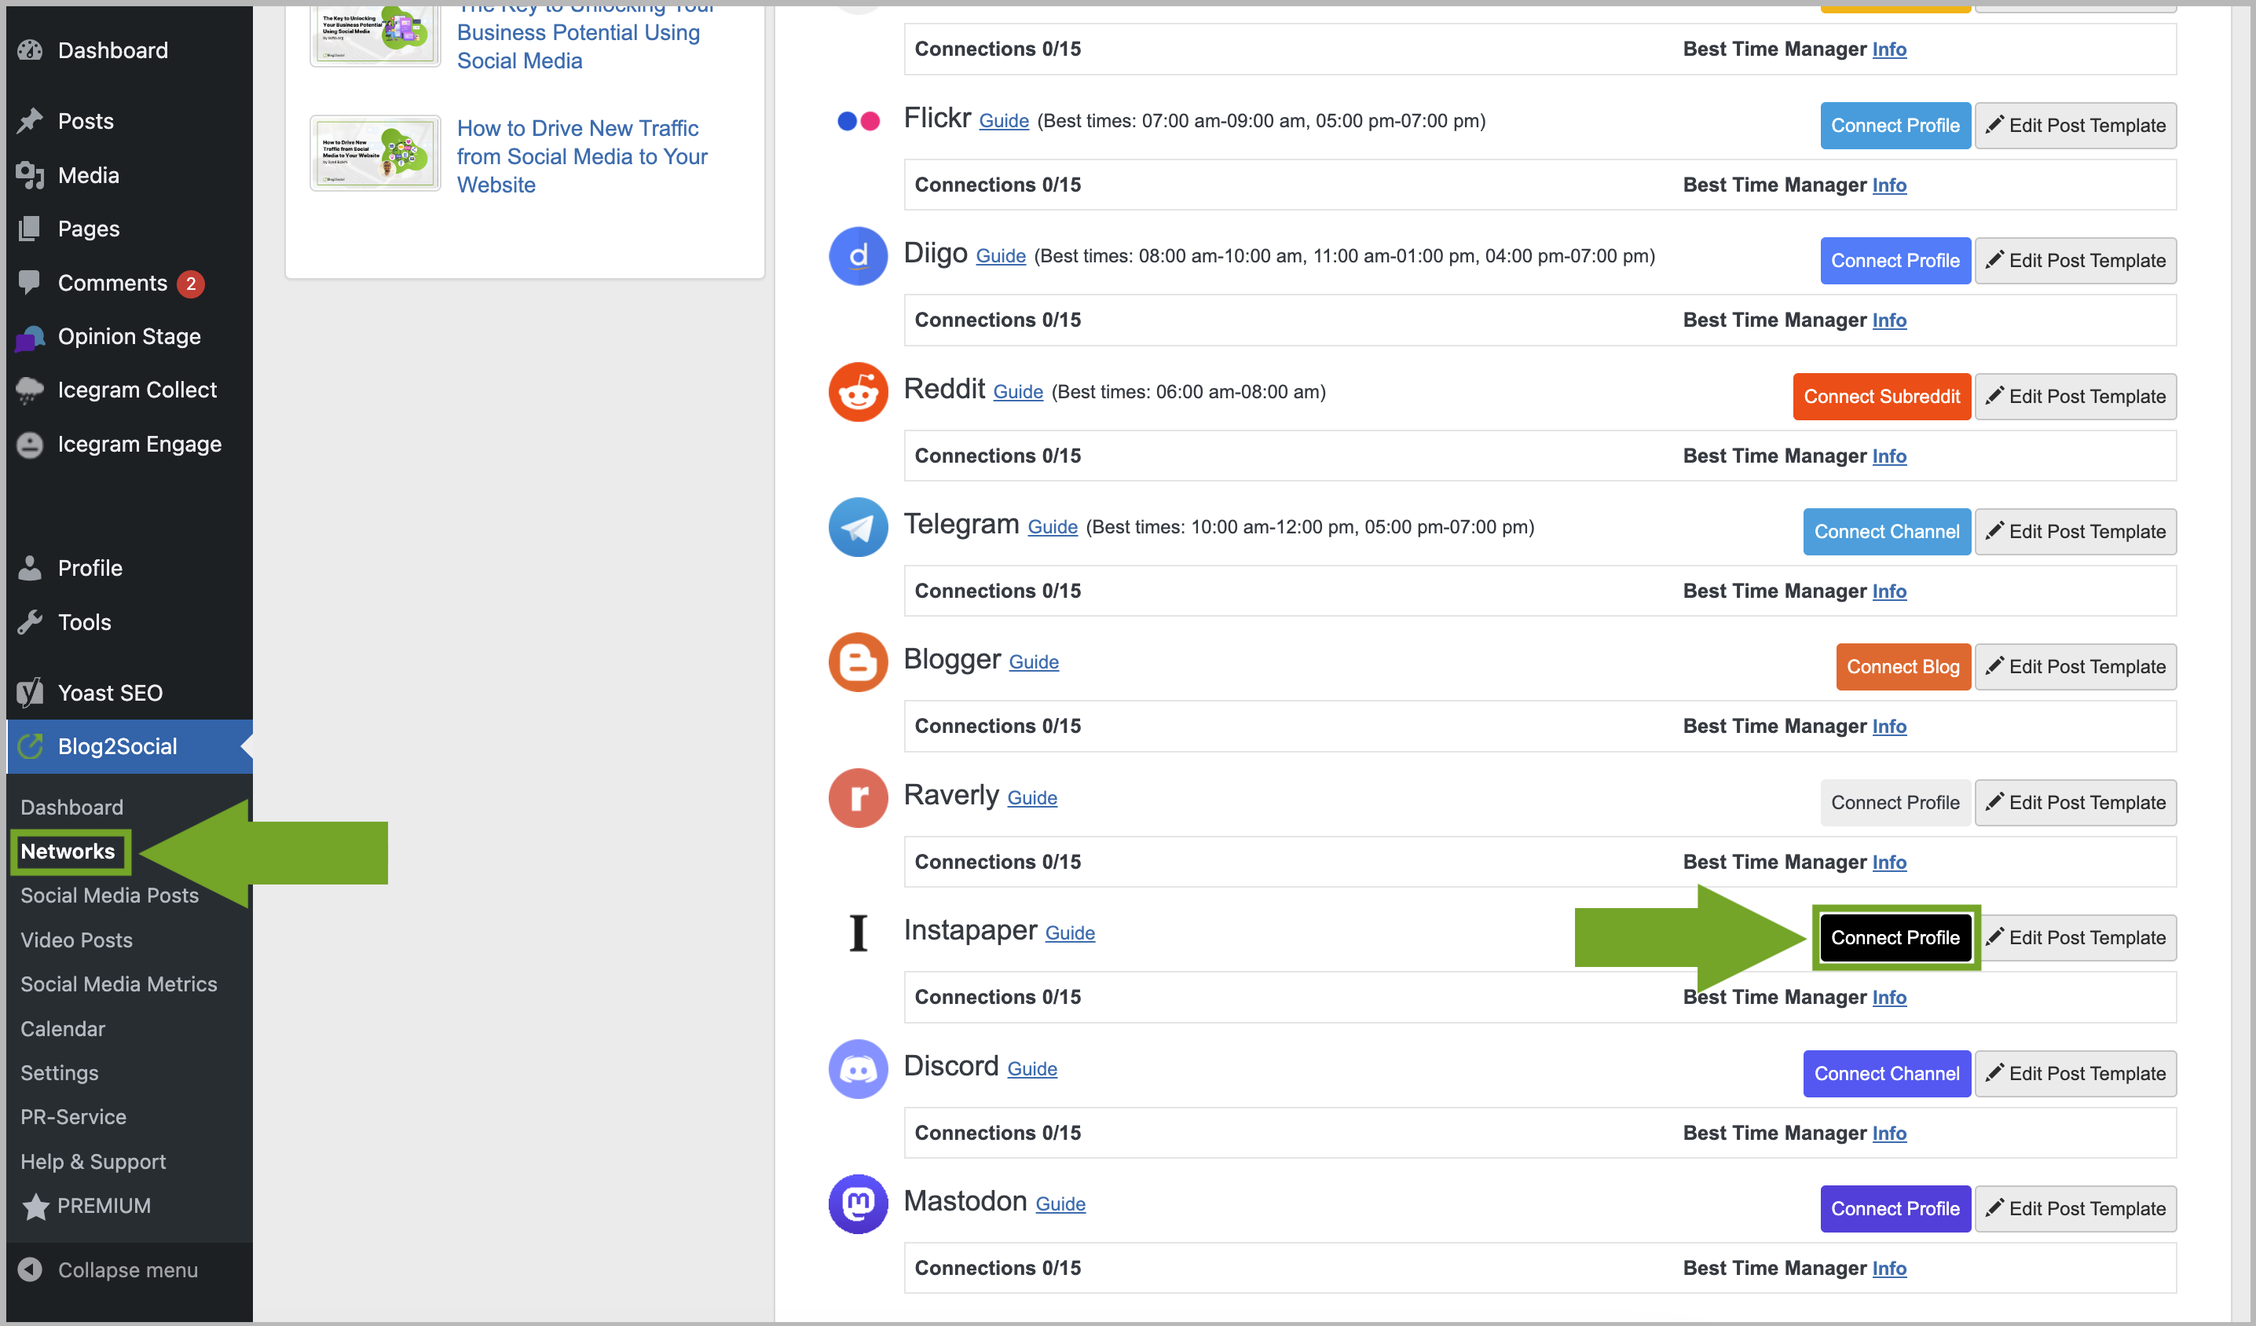Screen dimensions: 2256x1326
Task: Click the Collapse menu arrow icon
Action: (31, 1270)
